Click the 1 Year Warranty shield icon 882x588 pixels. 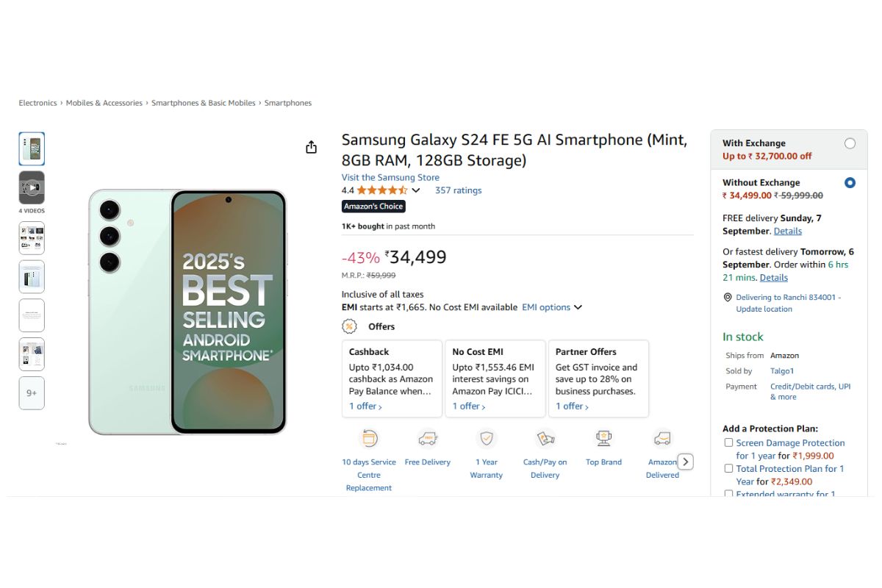(486, 437)
